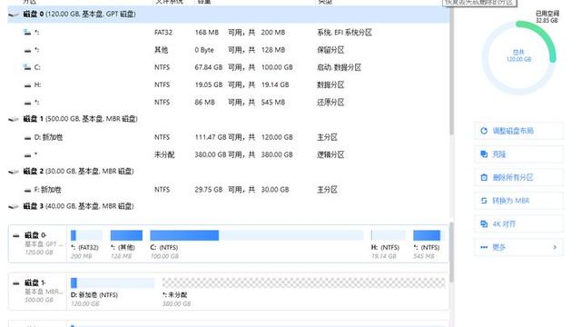Screen dimensions: 581x327
Task: Click the C: partition system icon
Action: [27, 67]
